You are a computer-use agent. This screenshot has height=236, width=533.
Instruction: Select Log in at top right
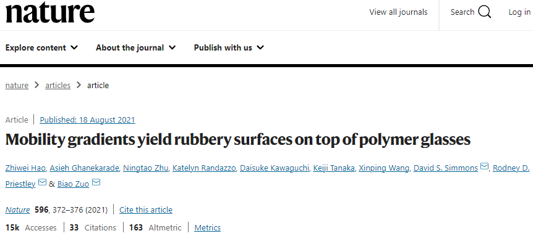[x=519, y=12]
